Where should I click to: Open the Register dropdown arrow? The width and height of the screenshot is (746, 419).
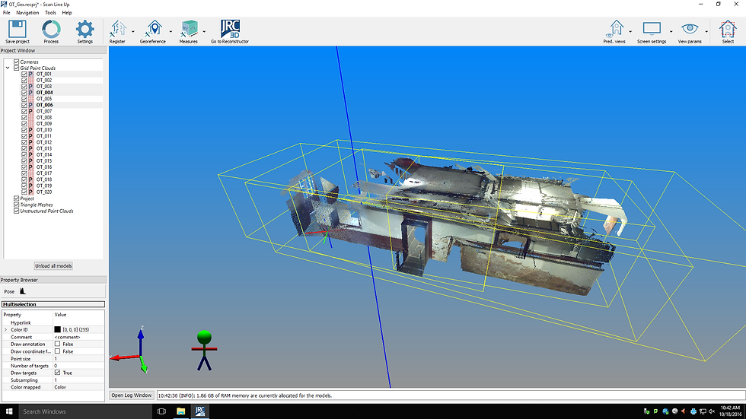(132, 32)
